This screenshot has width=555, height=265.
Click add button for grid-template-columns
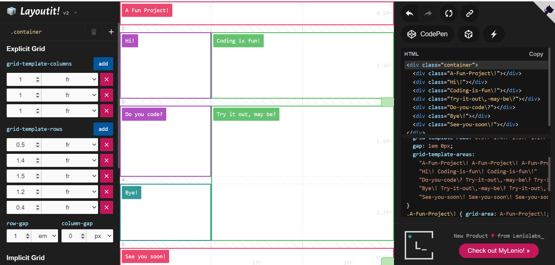[x=103, y=64]
